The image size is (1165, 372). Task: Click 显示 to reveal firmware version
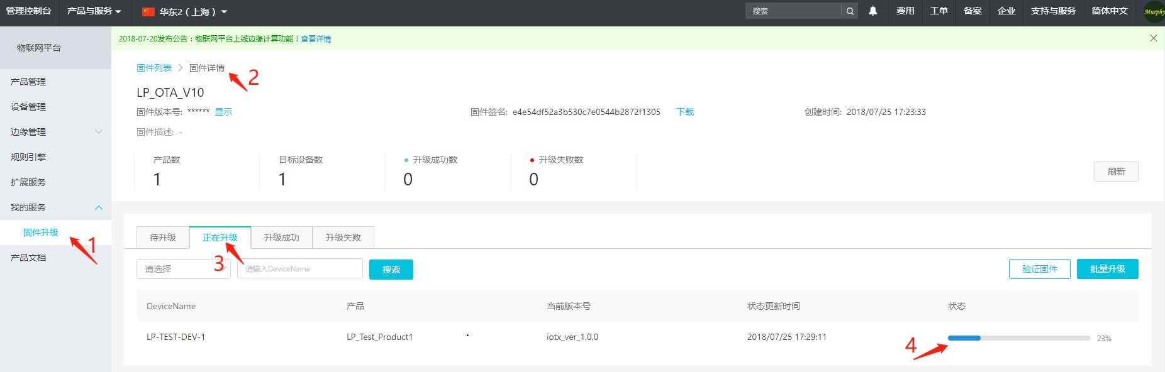click(x=223, y=112)
